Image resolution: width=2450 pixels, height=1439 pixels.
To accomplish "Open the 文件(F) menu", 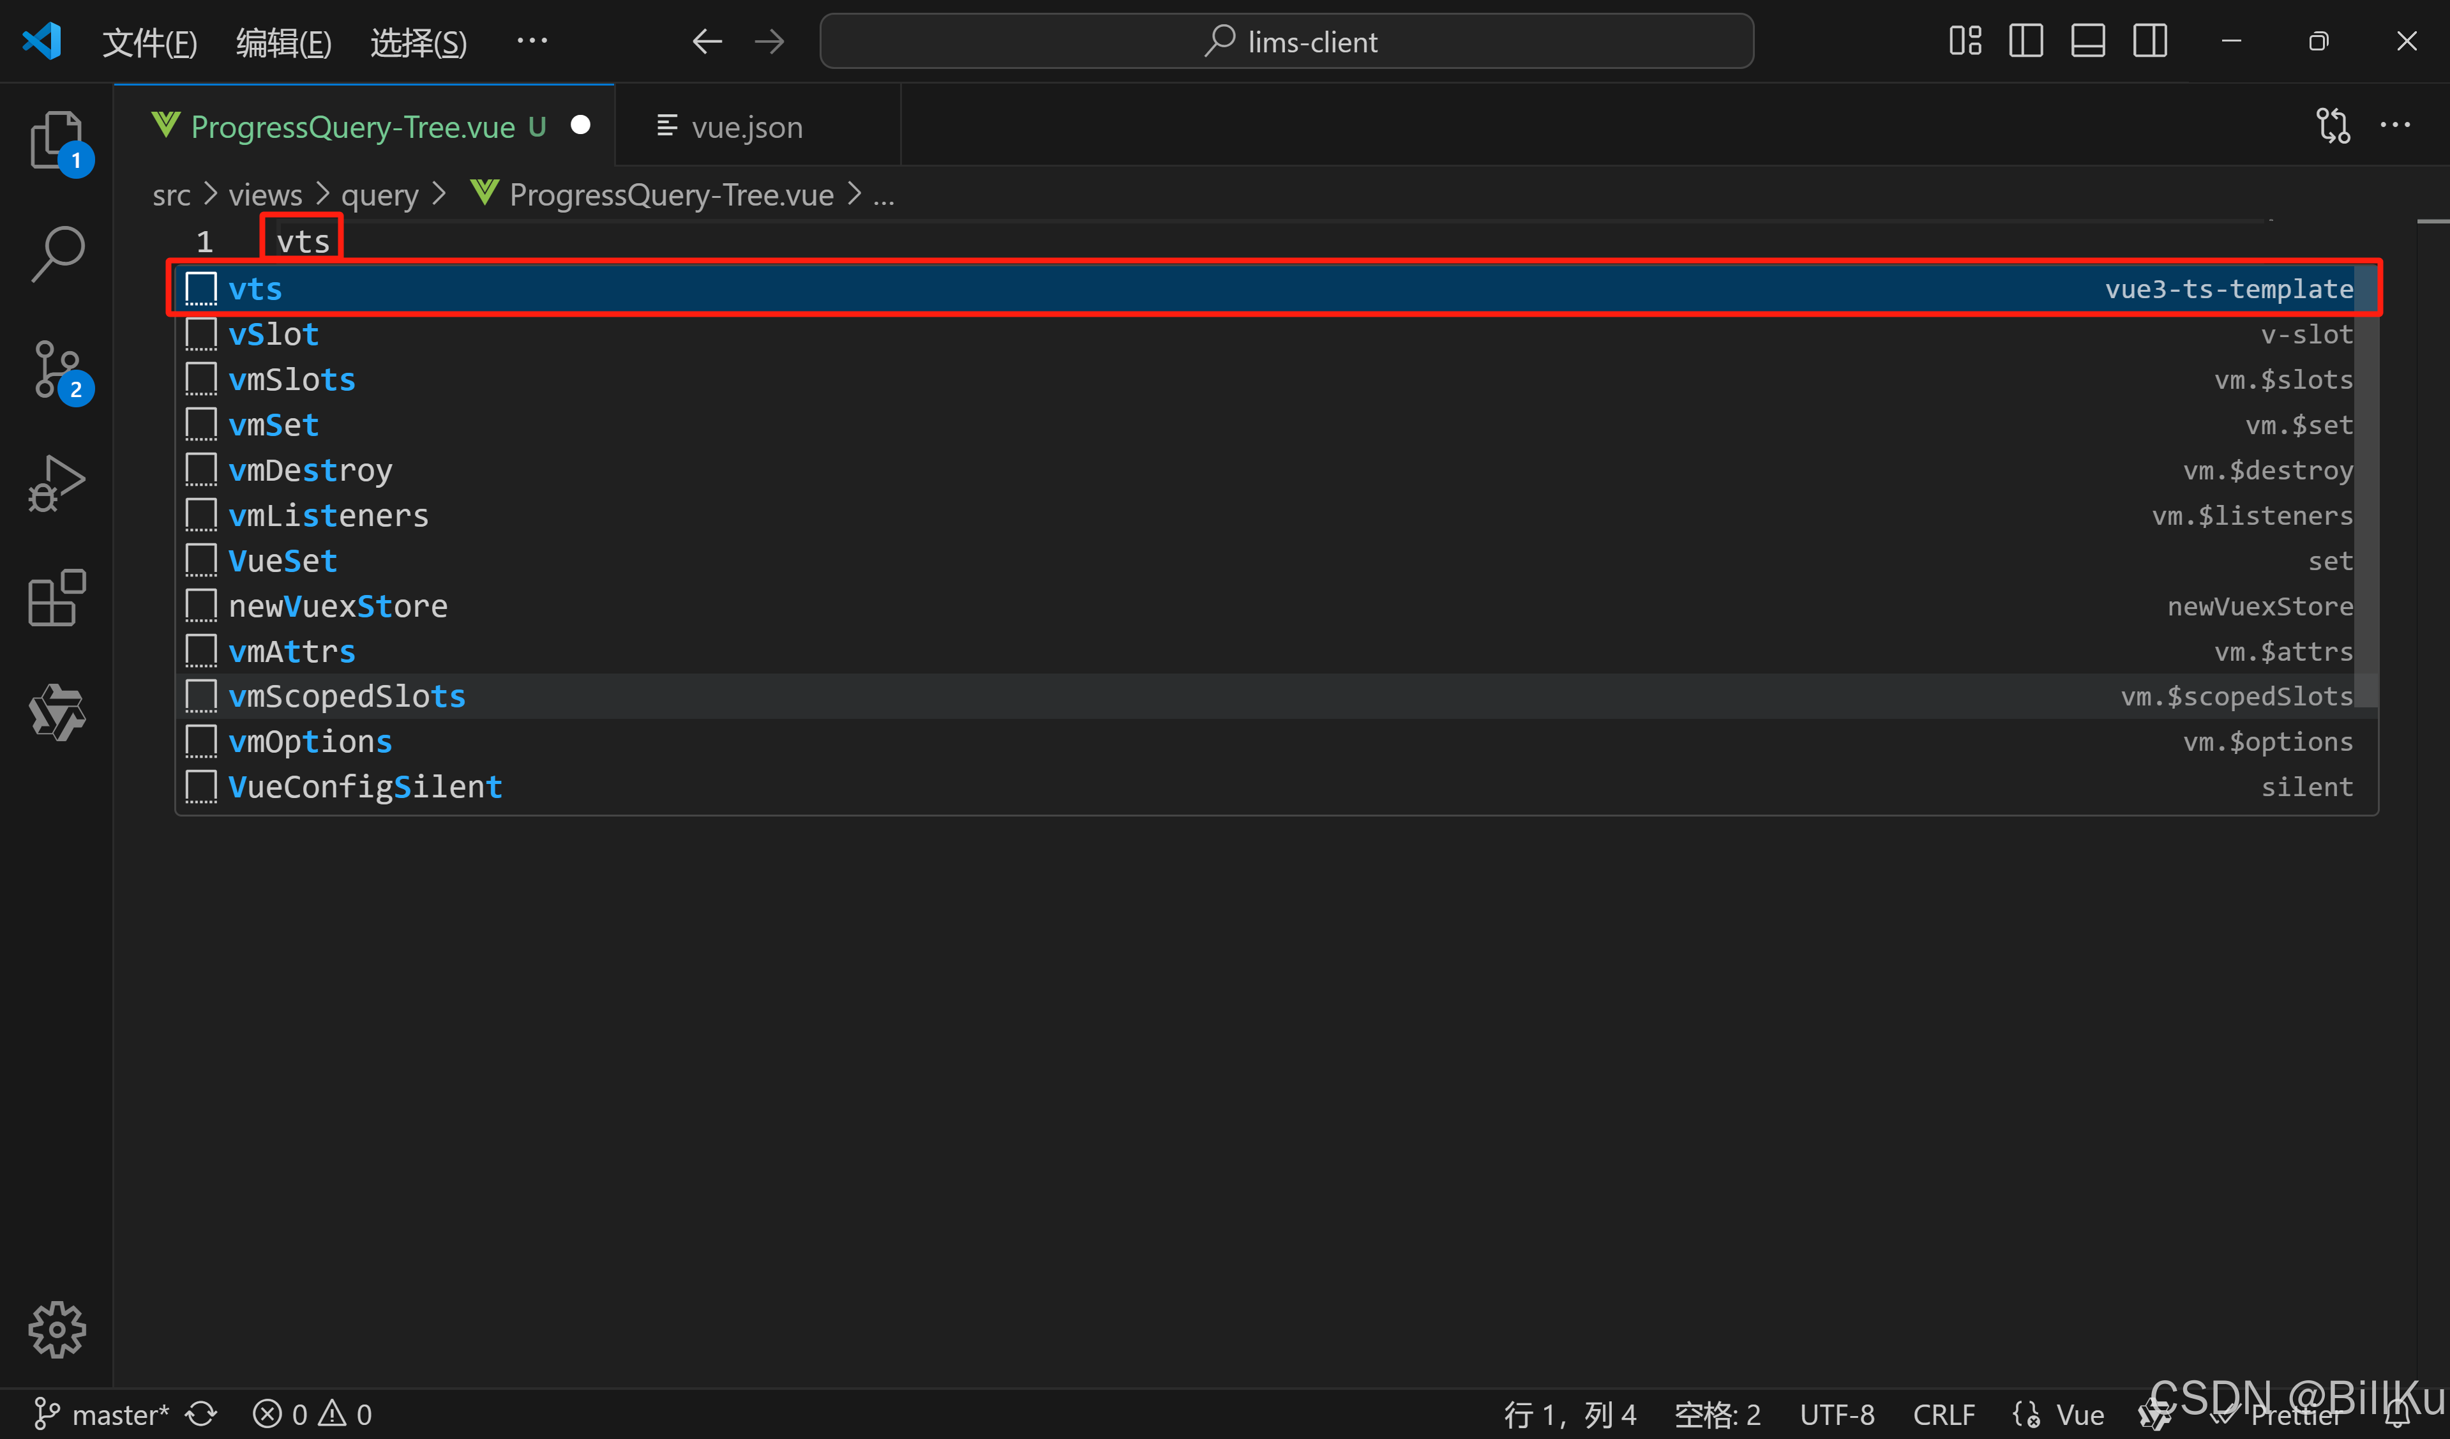I will (150, 41).
